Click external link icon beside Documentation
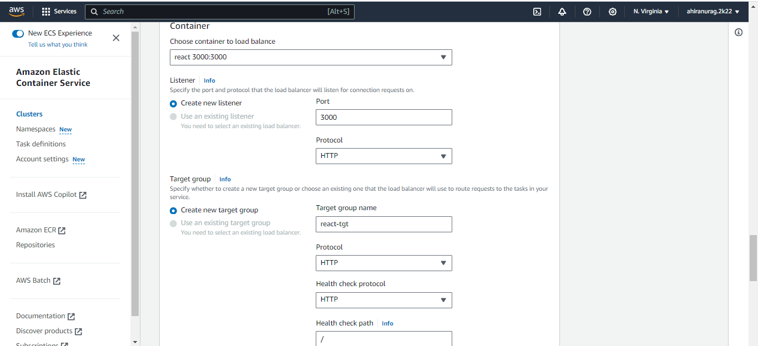Screen dimensions: 758x346 [x=71, y=317]
